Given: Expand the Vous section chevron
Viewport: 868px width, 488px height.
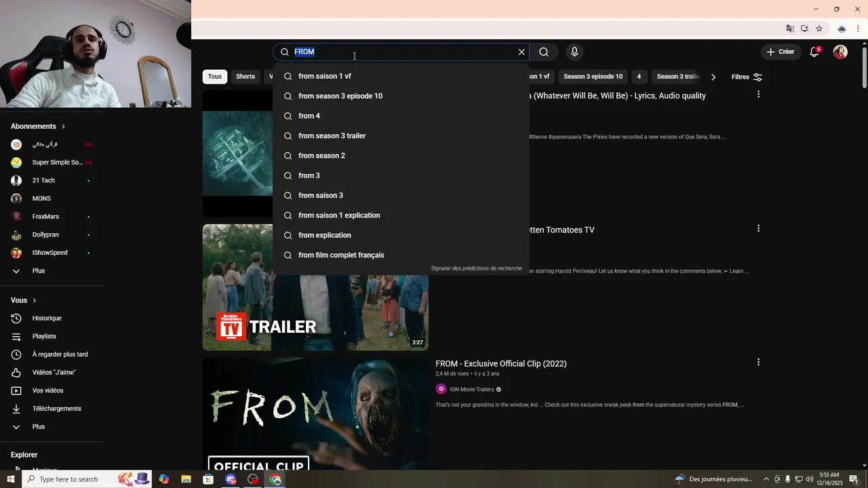Looking at the screenshot, I should coord(35,300).
